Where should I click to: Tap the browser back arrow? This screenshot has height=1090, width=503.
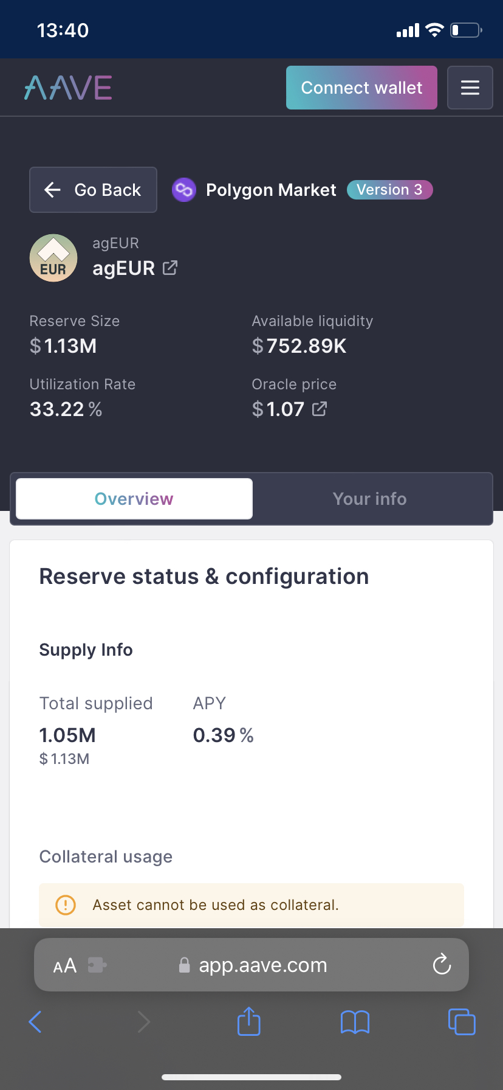pos(35,1022)
